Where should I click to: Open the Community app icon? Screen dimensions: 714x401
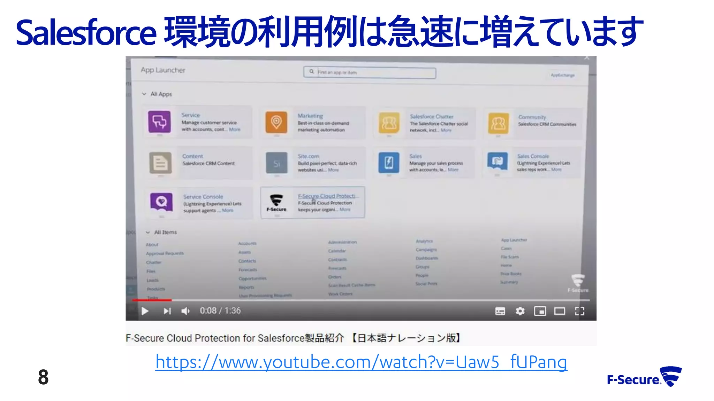pyautogui.click(x=498, y=123)
